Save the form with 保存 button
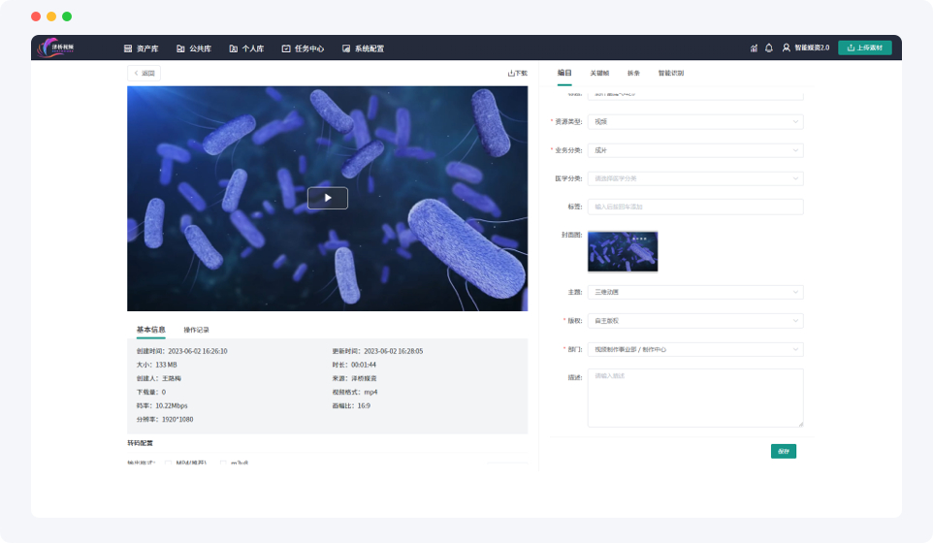Viewport: 933px width, 543px height. pos(784,451)
